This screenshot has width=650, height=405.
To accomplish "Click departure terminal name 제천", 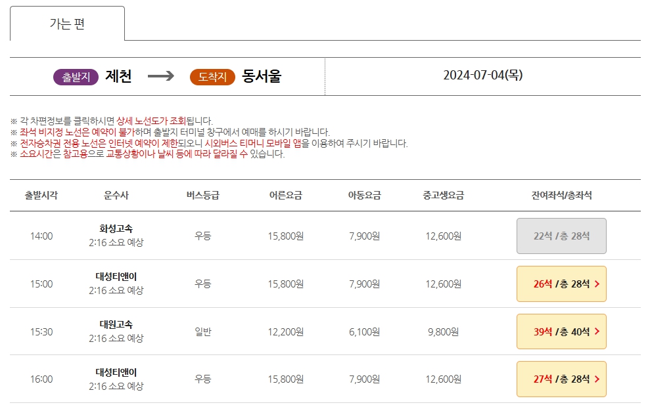I will pos(118,76).
